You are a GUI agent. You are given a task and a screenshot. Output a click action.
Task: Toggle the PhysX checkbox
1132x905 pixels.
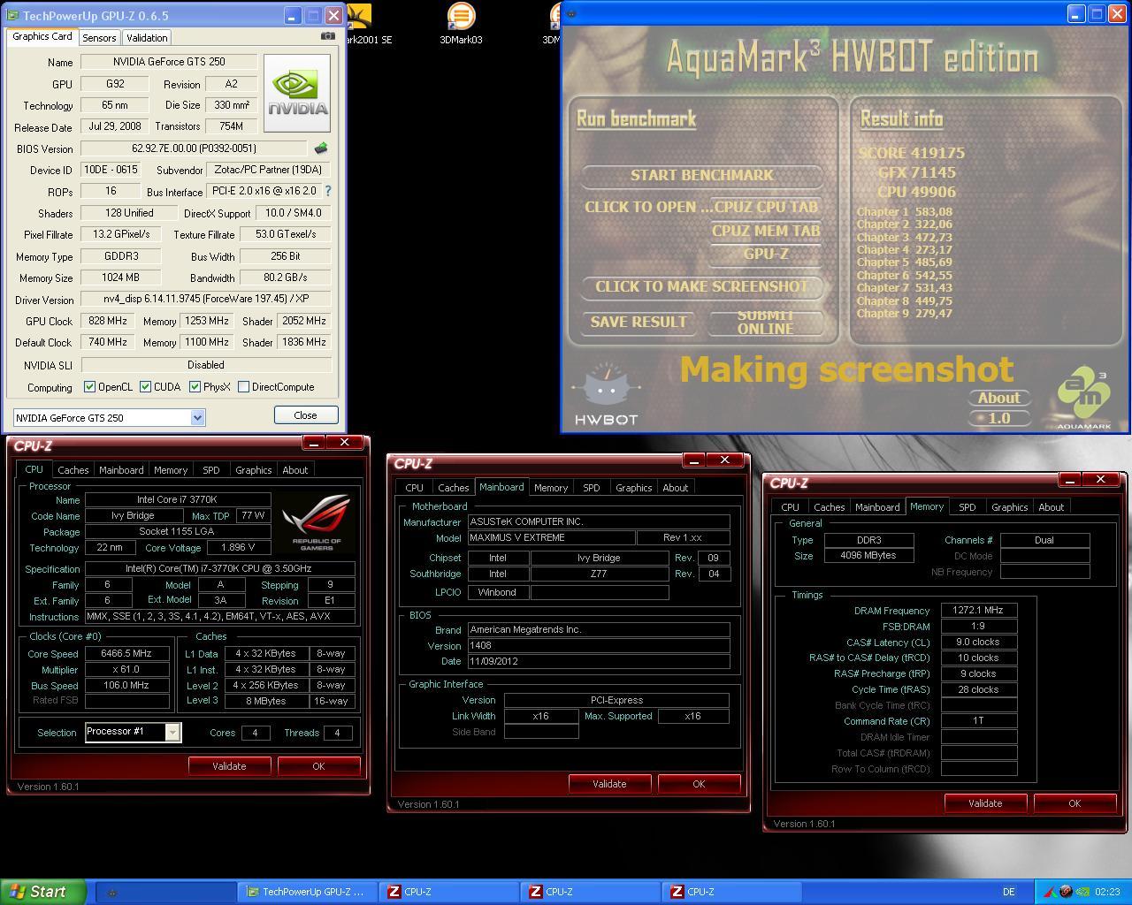coord(195,387)
